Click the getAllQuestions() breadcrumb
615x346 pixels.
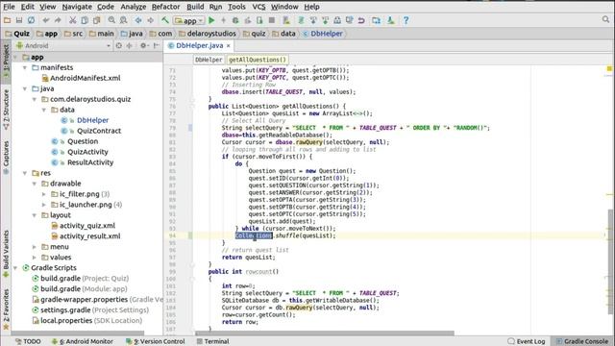click(258, 60)
